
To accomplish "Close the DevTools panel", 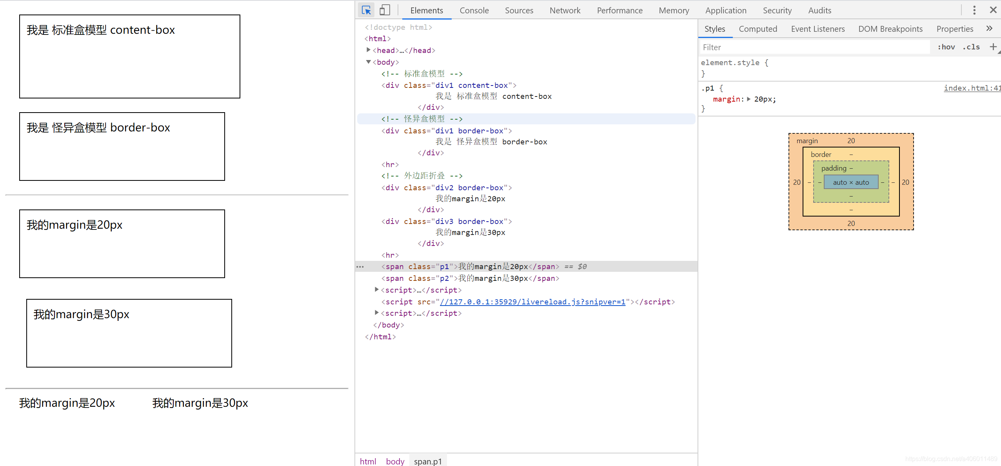I will [x=993, y=10].
